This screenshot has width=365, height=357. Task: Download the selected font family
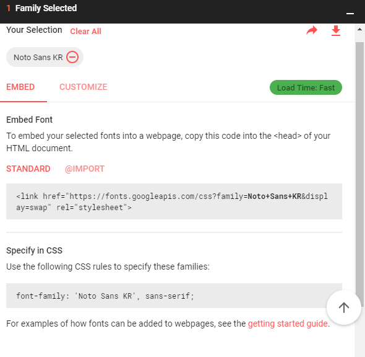coord(336,31)
